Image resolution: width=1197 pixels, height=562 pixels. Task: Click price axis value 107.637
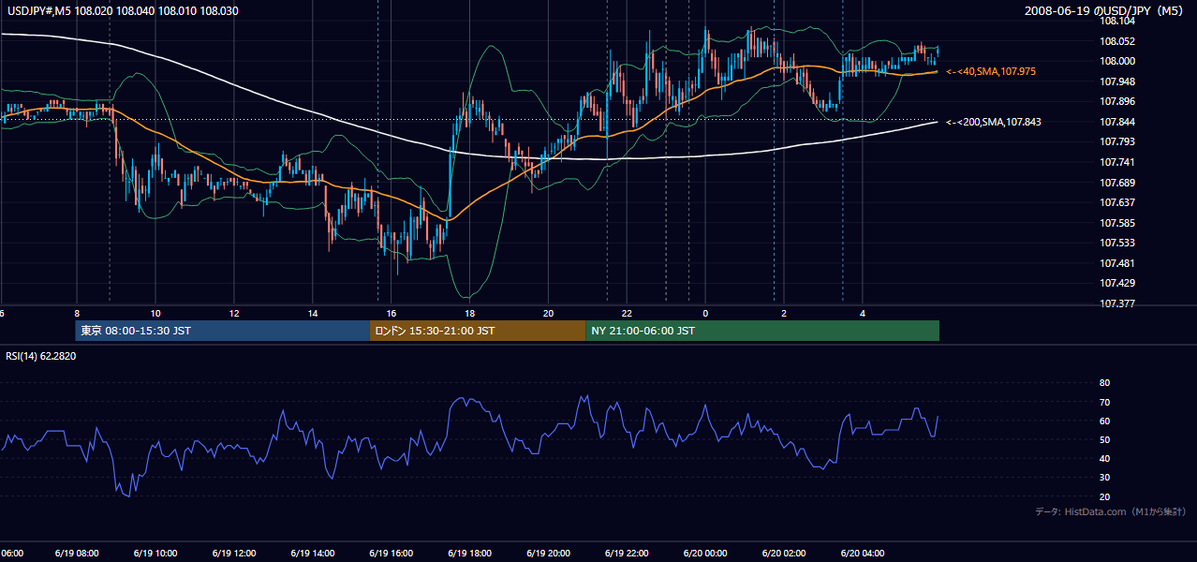click(x=1116, y=202)
